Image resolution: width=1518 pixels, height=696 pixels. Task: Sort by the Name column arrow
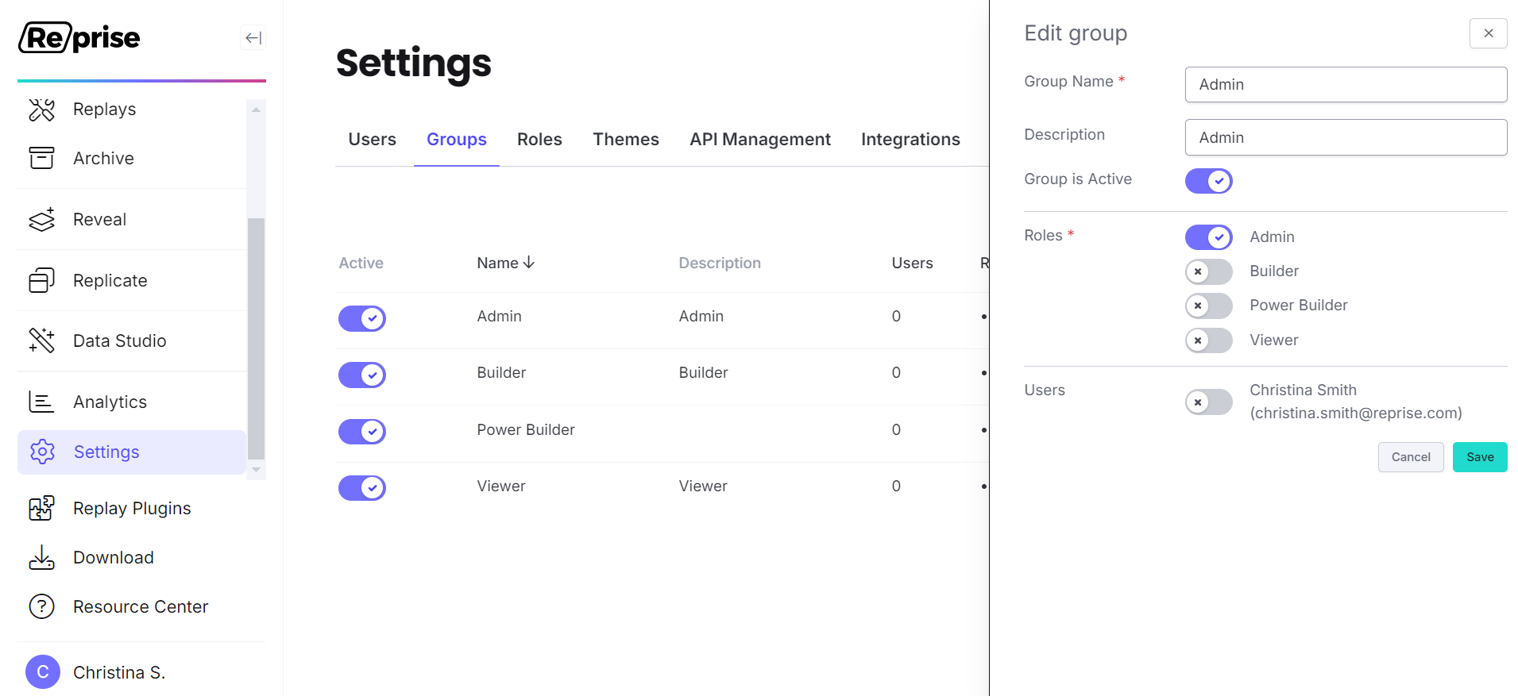pos(529,263)
